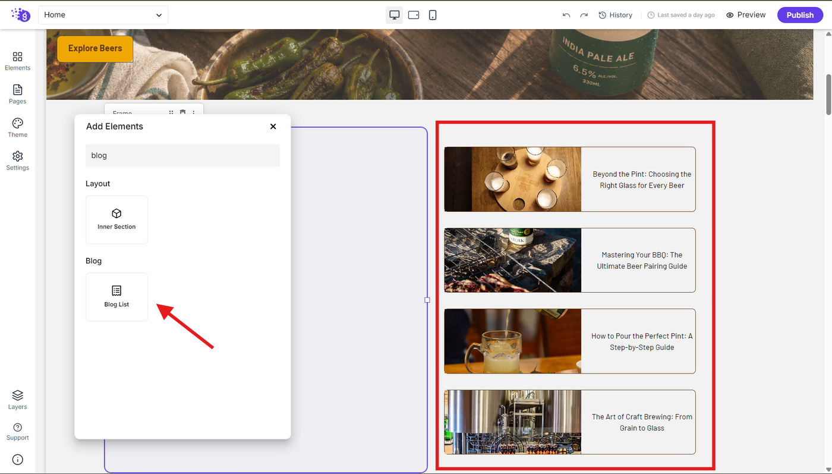The height and width of the screenshot is (474, 832).
Task: Open the Elements panel in sidebar
Action: tap(17, 61)
